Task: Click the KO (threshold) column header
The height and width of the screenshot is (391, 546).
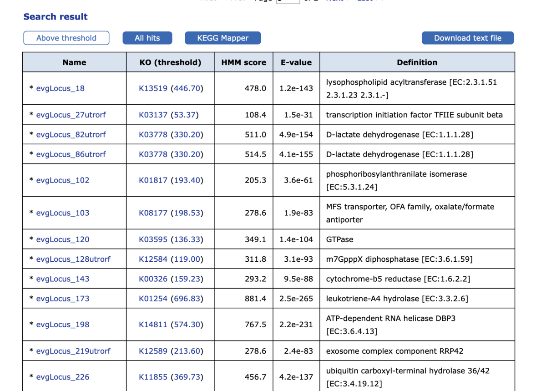Action: tap(170, 62)
